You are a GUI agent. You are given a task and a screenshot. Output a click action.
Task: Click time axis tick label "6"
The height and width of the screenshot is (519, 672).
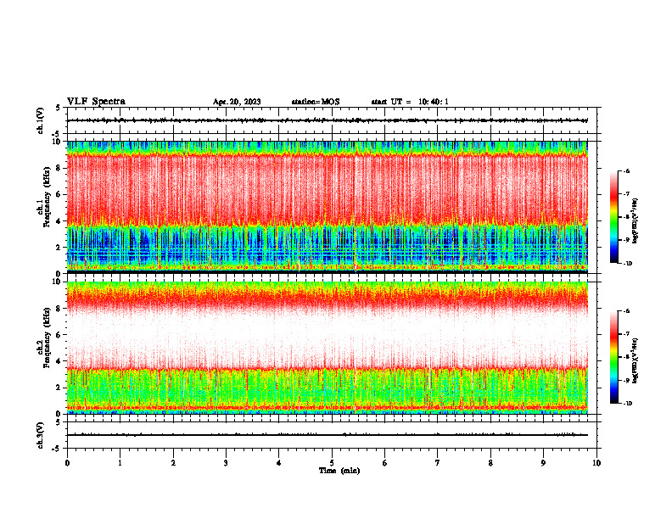tap(385, 463)
